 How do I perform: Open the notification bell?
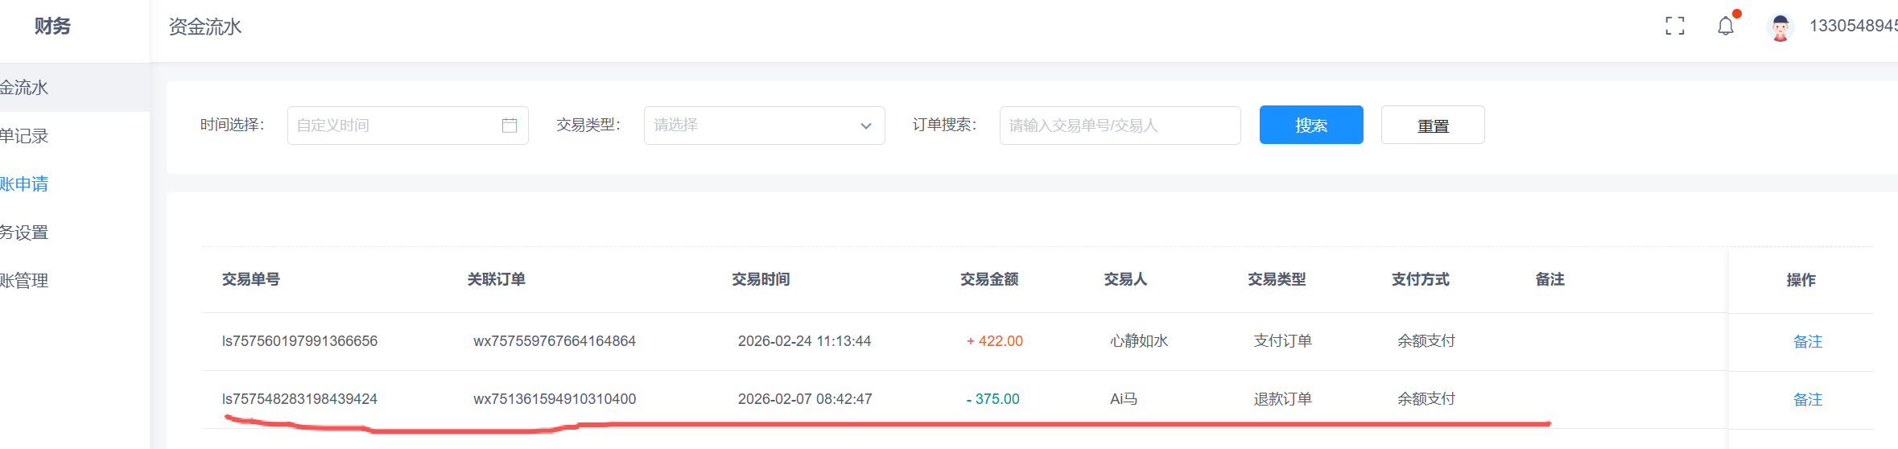[x=1725, y=27]
